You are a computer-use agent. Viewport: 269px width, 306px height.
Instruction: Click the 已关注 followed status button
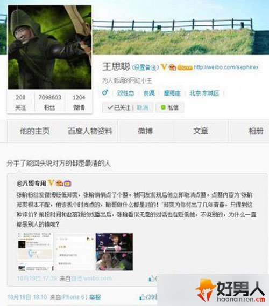pyautogui.click(x=119, y=107)
